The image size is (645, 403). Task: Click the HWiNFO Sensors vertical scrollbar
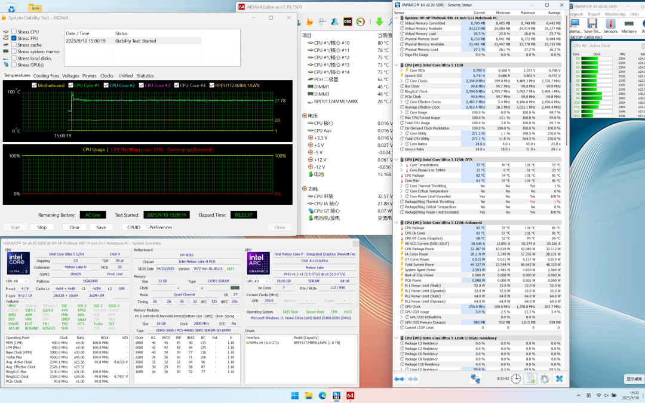(567, 80)
